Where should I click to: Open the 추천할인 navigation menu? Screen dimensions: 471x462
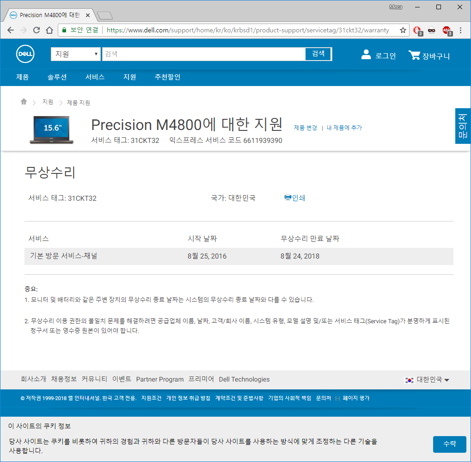pyautogui.click(x=167, y=77)
